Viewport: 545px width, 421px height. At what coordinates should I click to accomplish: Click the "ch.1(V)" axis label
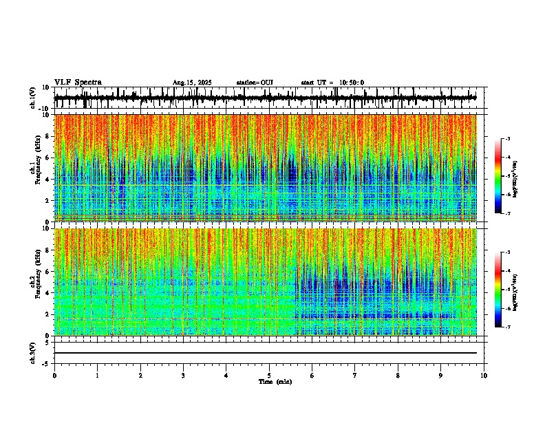(x=33, y=98)
